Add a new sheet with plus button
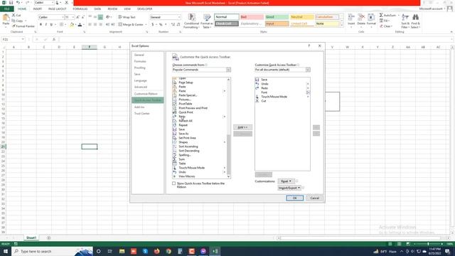This screenshot has height=256, width=455. [49, 238]
